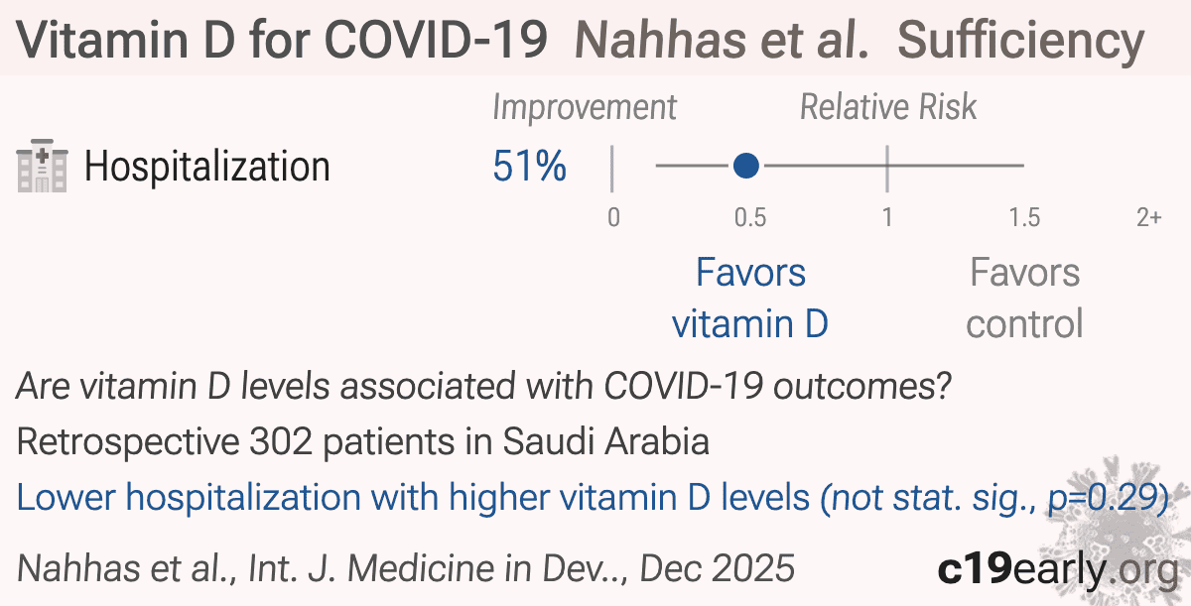Screen dimensions: 1191x606
Task: Click the 51% improvement value
Action: (529, 167)
